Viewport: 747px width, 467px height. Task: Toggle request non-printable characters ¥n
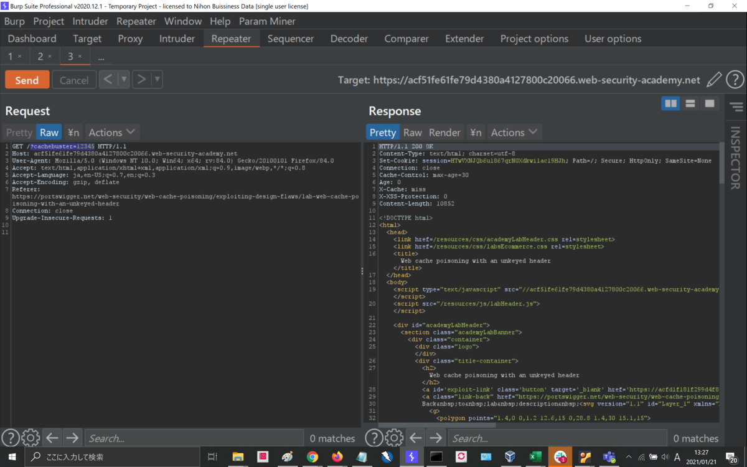click(x=73, y=132)
